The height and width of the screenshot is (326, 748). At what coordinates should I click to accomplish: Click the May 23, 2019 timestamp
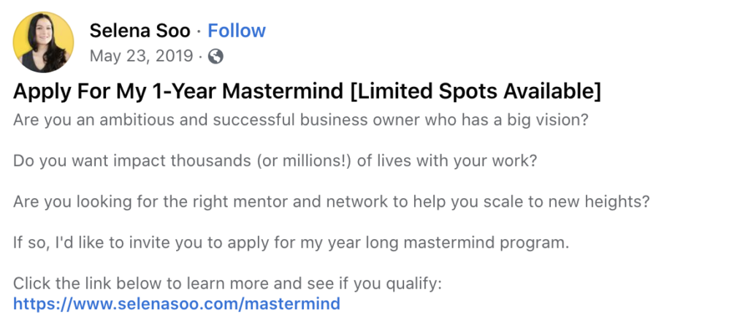pos(141,56)
